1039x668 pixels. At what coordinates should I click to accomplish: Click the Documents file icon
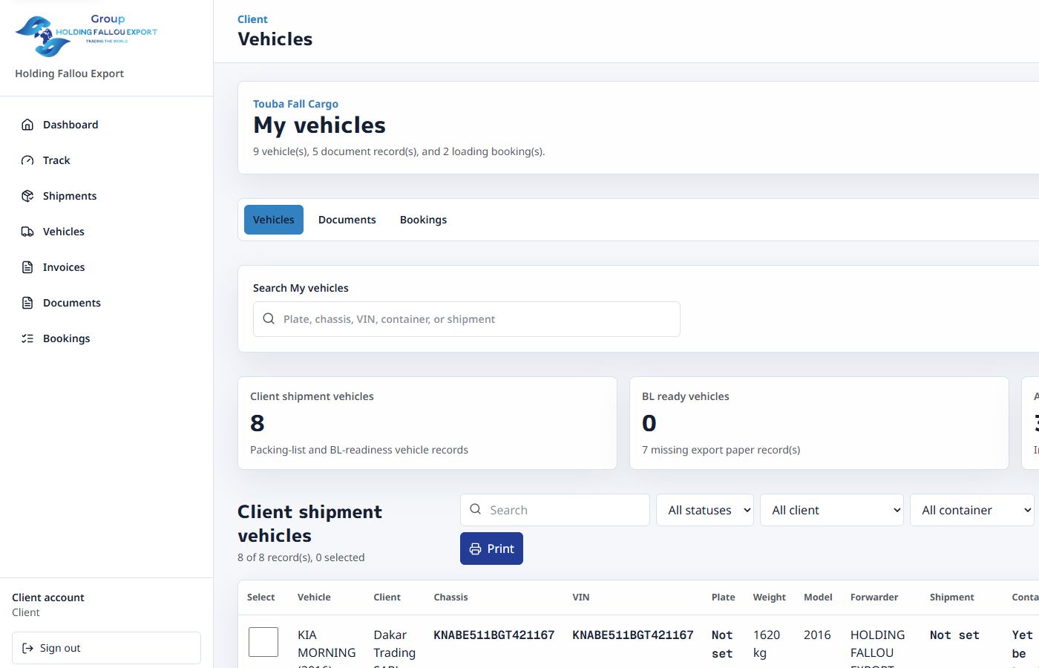coord(27,303)
